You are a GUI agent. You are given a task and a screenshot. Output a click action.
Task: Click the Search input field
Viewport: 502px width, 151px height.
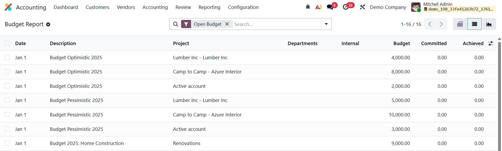coord(276,24)
